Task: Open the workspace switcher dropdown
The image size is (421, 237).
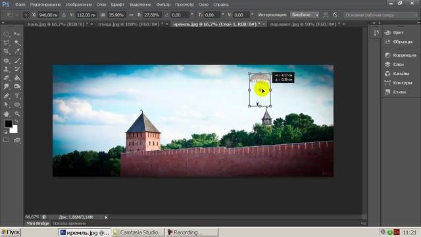Action: pyautogui.click(x=382, y=15)
